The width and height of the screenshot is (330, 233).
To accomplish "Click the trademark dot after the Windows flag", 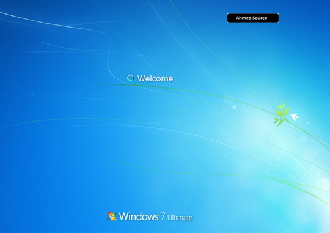I will [x=116, y=220].
